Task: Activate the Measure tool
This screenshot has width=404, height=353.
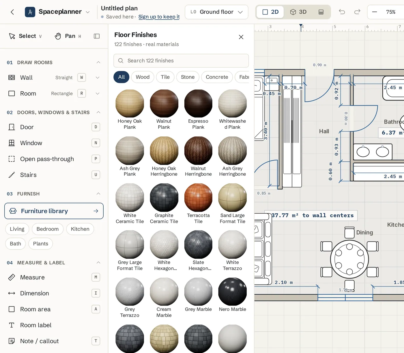Action: click(x=54, y=277)
